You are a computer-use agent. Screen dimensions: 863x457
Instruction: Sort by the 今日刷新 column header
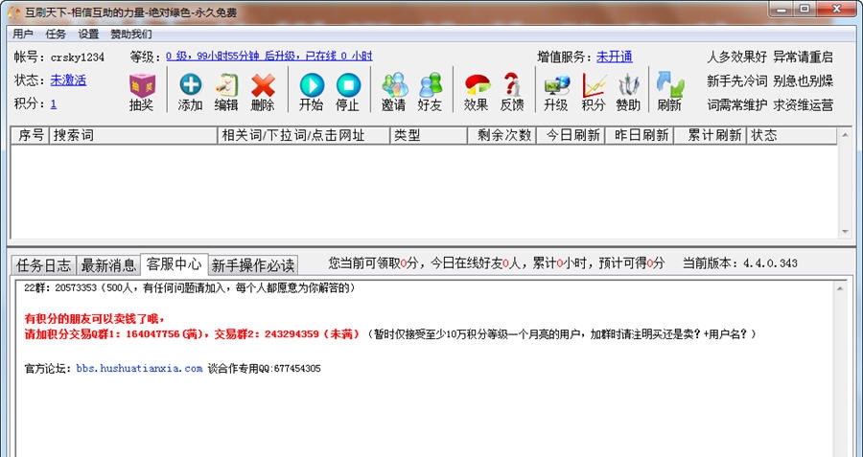point(571,135)
